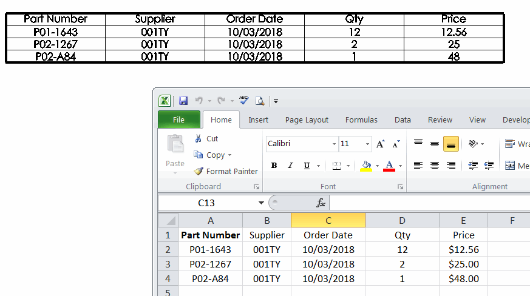Run the spelling check icon
530x296 pixels.
pos(243,100)
